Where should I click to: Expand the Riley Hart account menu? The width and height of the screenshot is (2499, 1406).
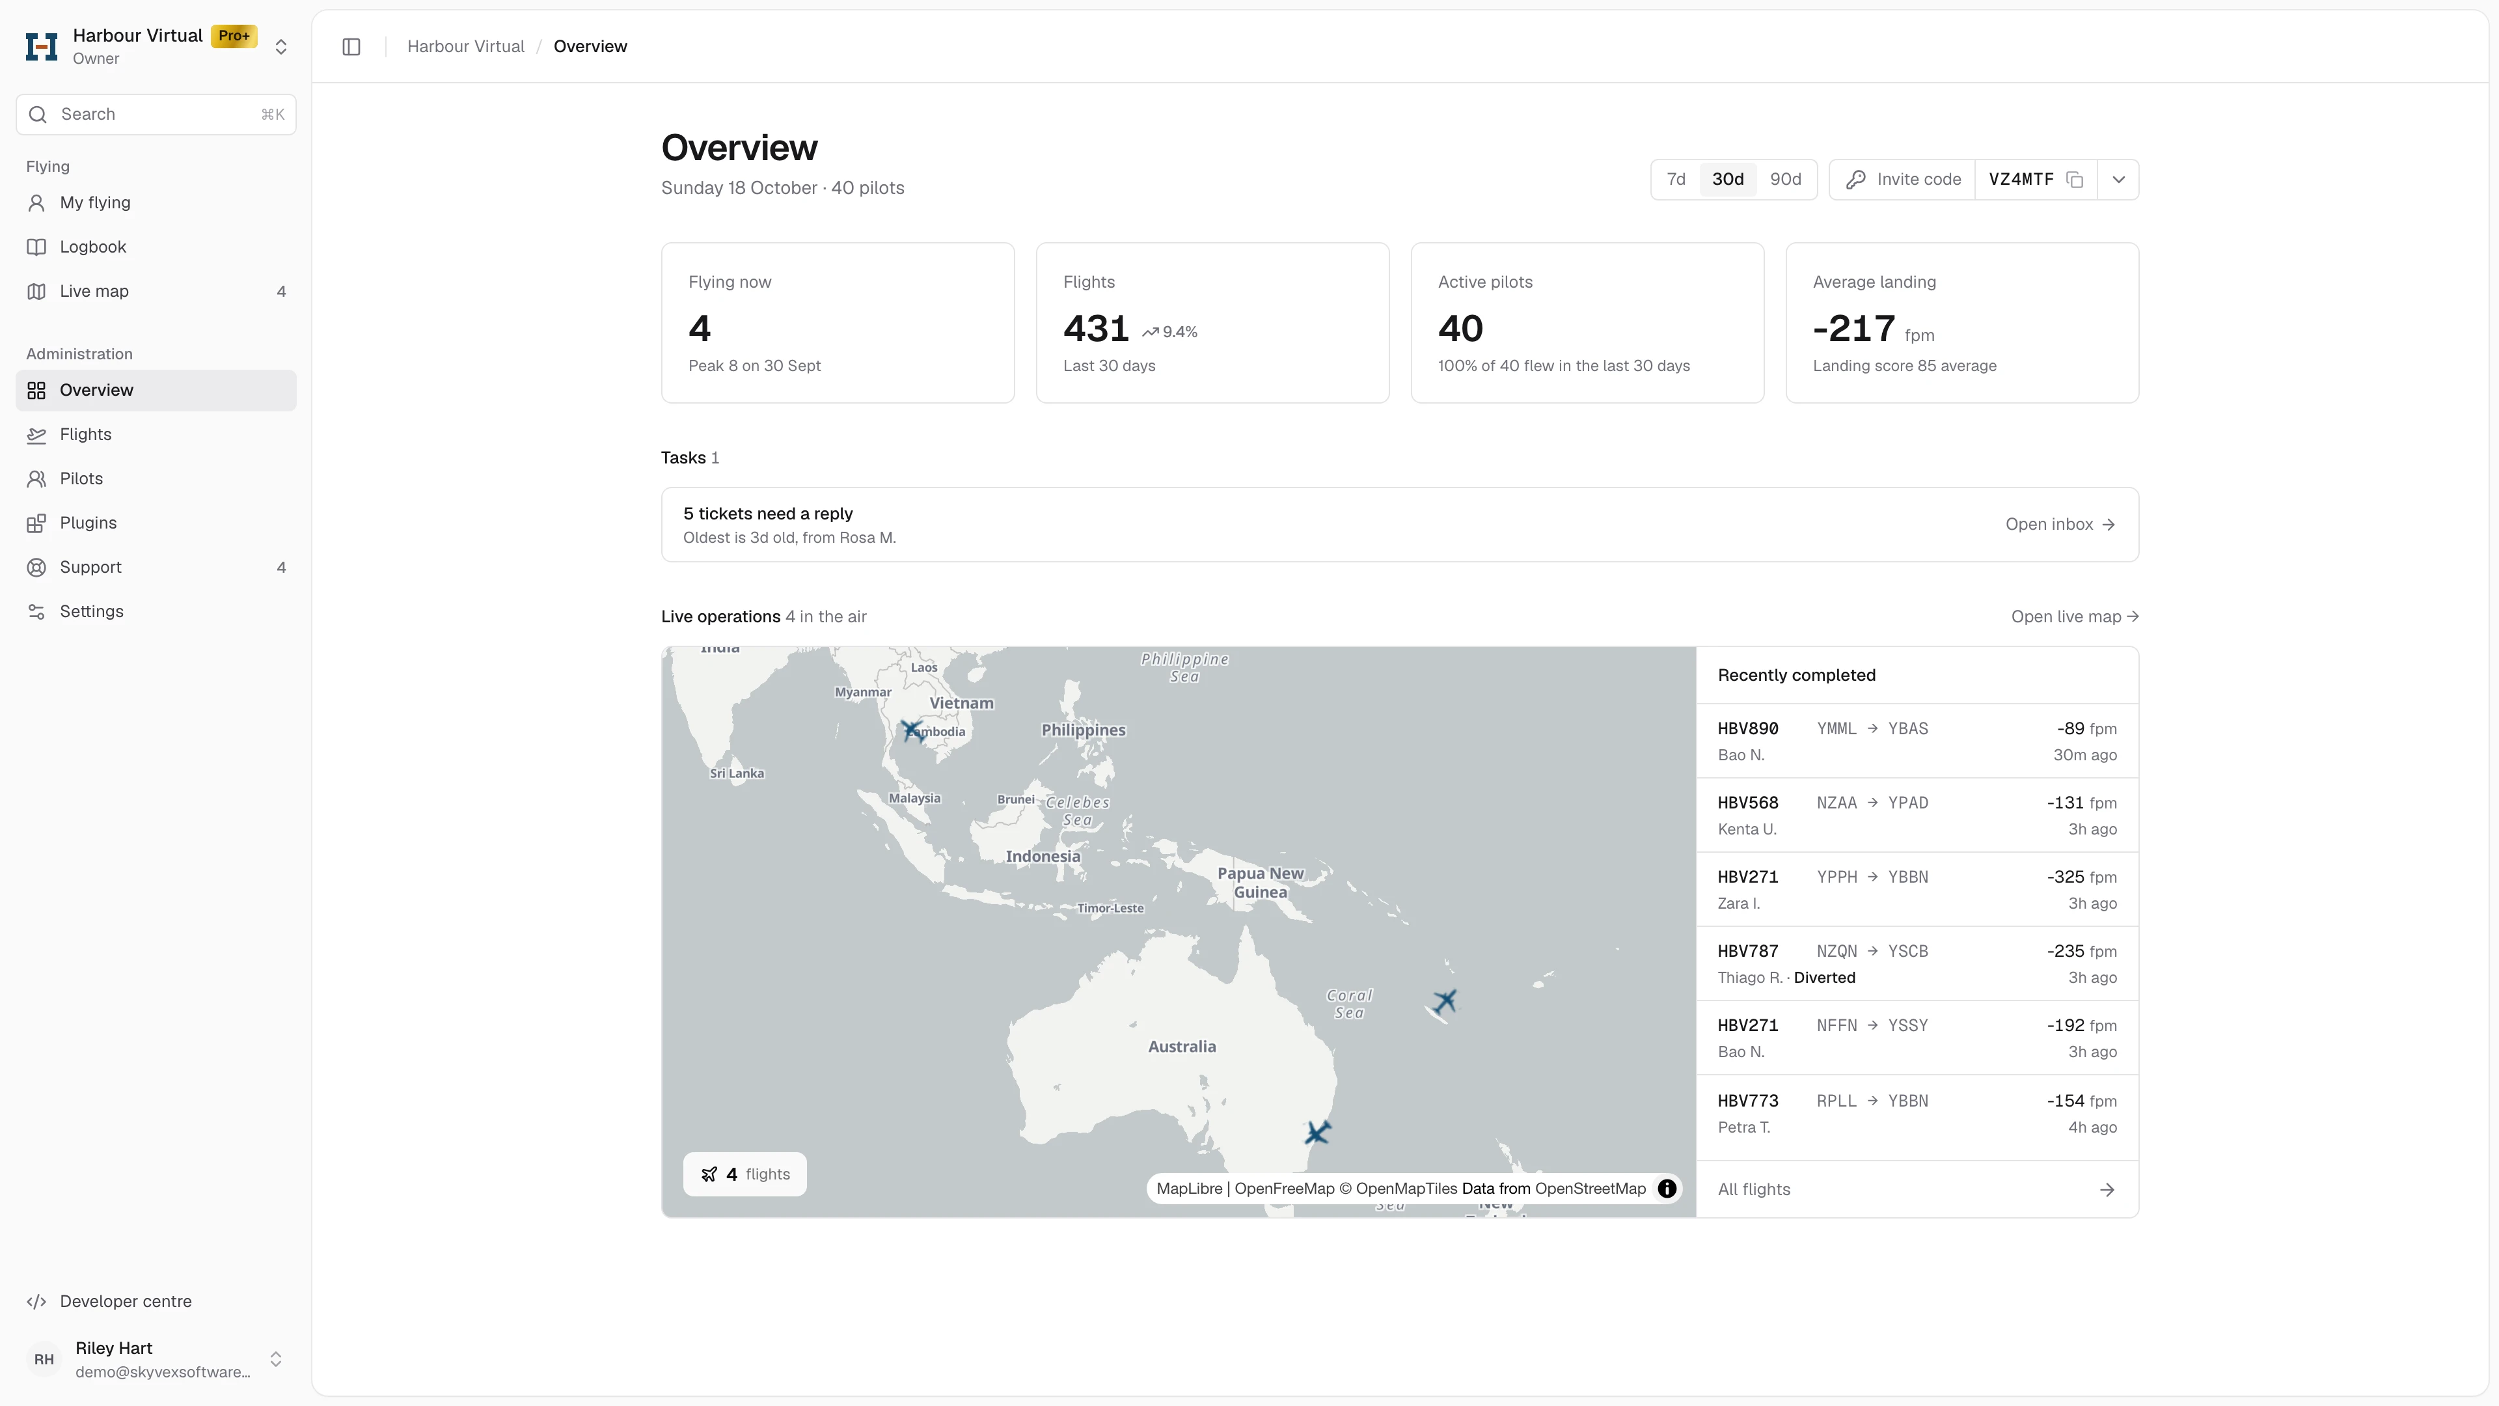[275, 1359]
